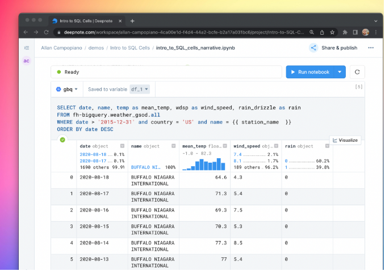Click the 7.4 value in wind_speed summary
The image size is (385, 271).
(237, 154)
